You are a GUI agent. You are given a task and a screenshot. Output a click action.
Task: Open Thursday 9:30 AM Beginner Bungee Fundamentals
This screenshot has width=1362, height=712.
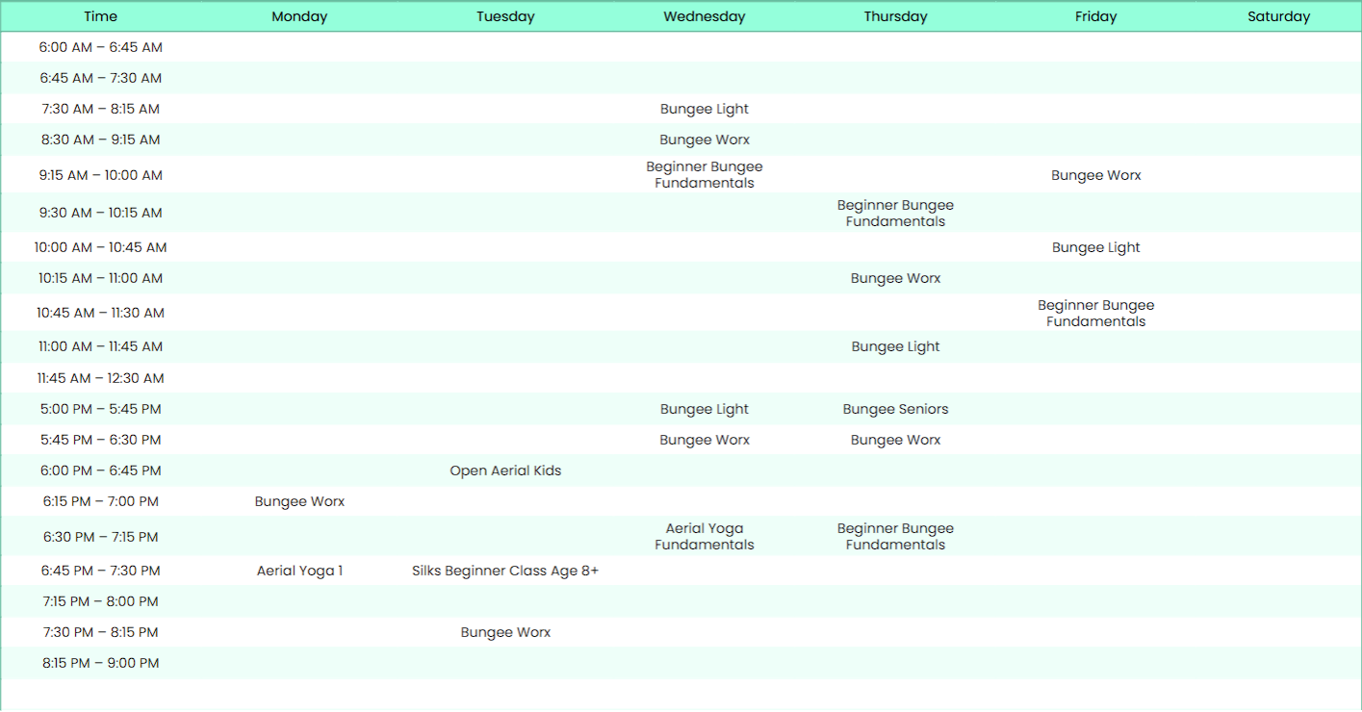(895, 213)
